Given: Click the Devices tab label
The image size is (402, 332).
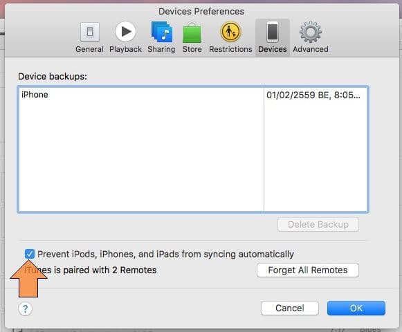Looking at the screenshot, I should (273, 49).
